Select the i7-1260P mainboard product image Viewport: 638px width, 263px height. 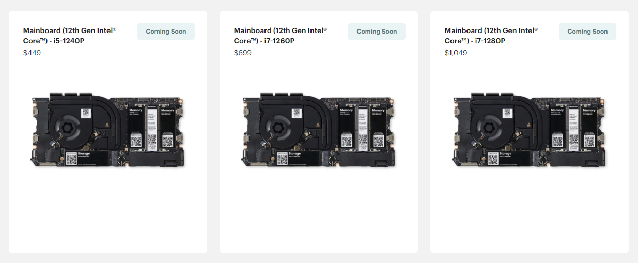pyautogui.click(x=319, y=130)
